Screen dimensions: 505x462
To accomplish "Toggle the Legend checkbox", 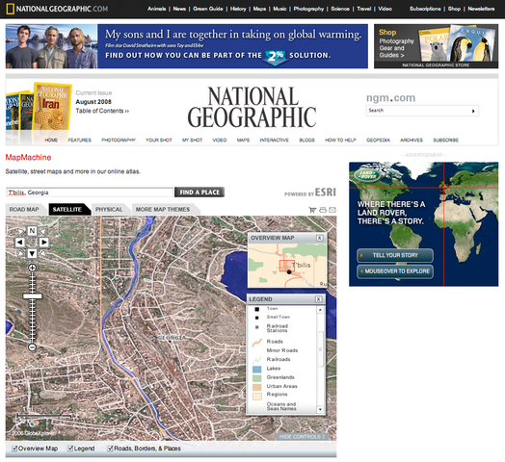I will click(70, 449).
